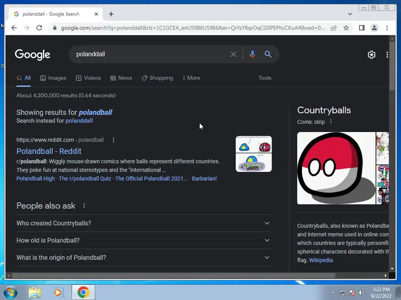Image resolution: width=401 pixels, height=300 pixels.
Task: Open the Polandball High sitelink
Action: click(x=36, y=179)
